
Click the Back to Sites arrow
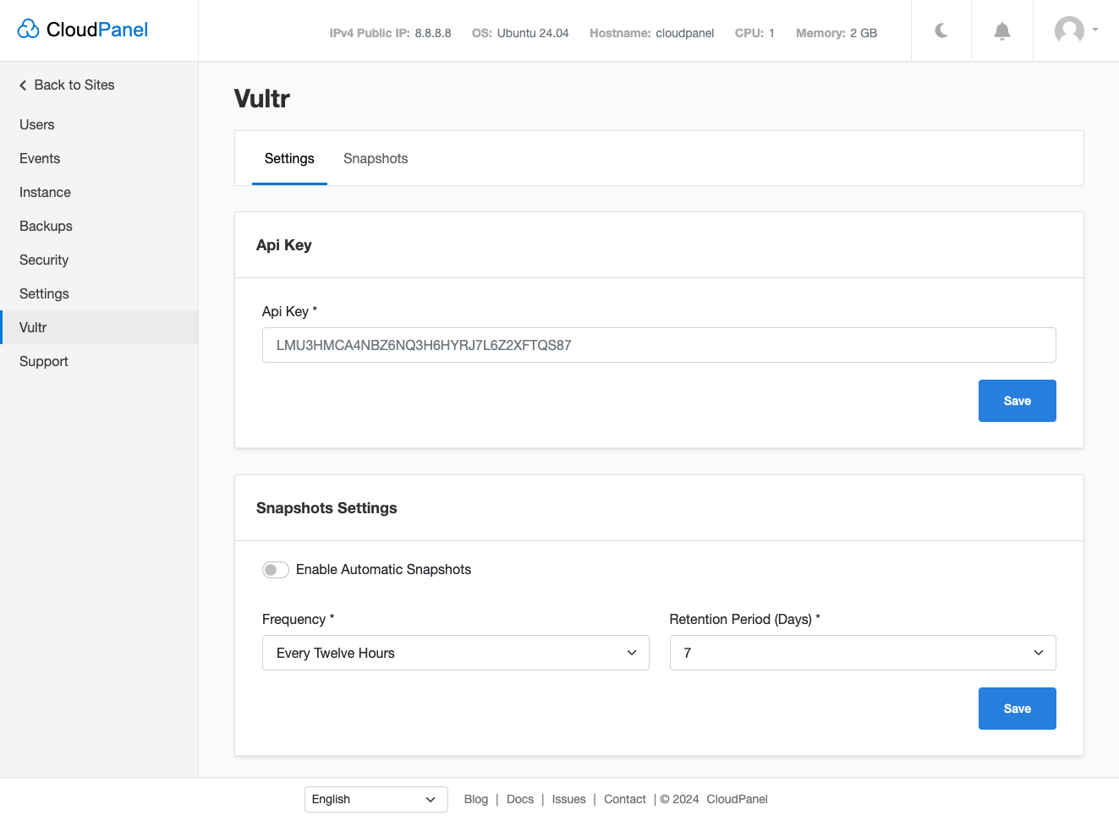pos(23,85)
